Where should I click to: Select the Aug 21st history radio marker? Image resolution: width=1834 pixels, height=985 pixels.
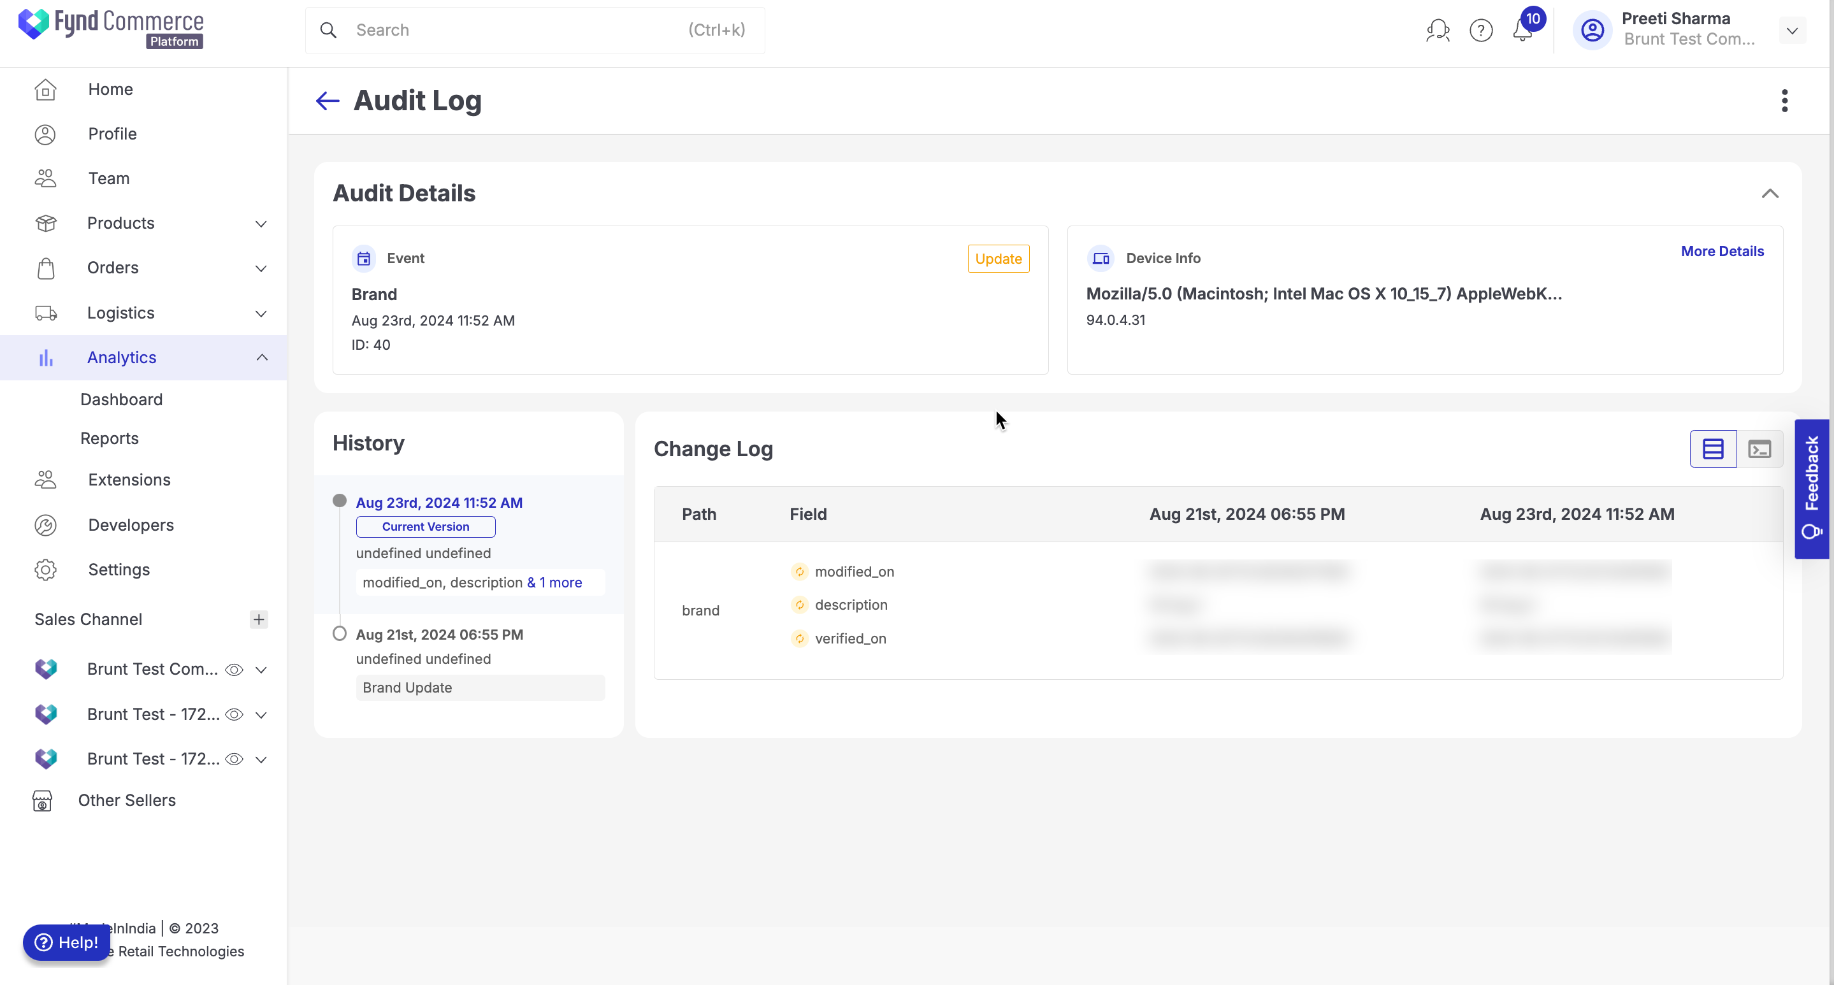[340, 633]
